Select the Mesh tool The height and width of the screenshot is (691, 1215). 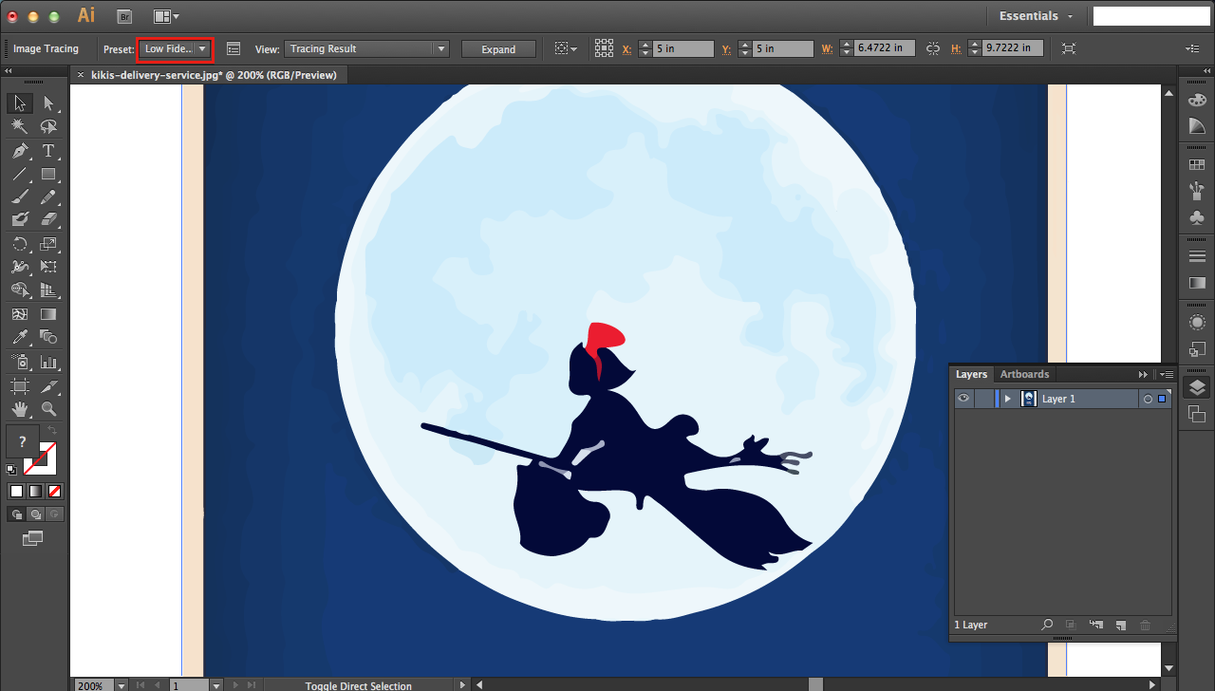[20, 314]
